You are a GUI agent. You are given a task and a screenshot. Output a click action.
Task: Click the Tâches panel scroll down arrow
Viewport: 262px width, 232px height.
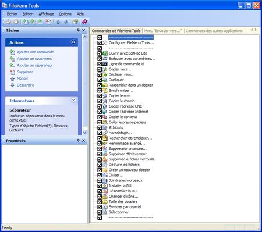[x=84, y=133]
